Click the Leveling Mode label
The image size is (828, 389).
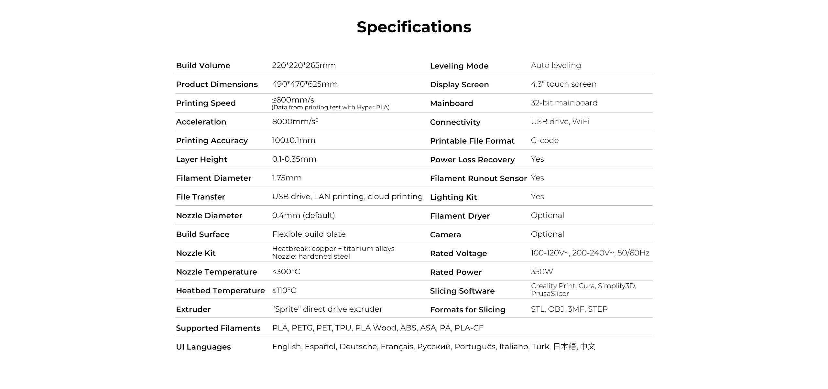459,66
